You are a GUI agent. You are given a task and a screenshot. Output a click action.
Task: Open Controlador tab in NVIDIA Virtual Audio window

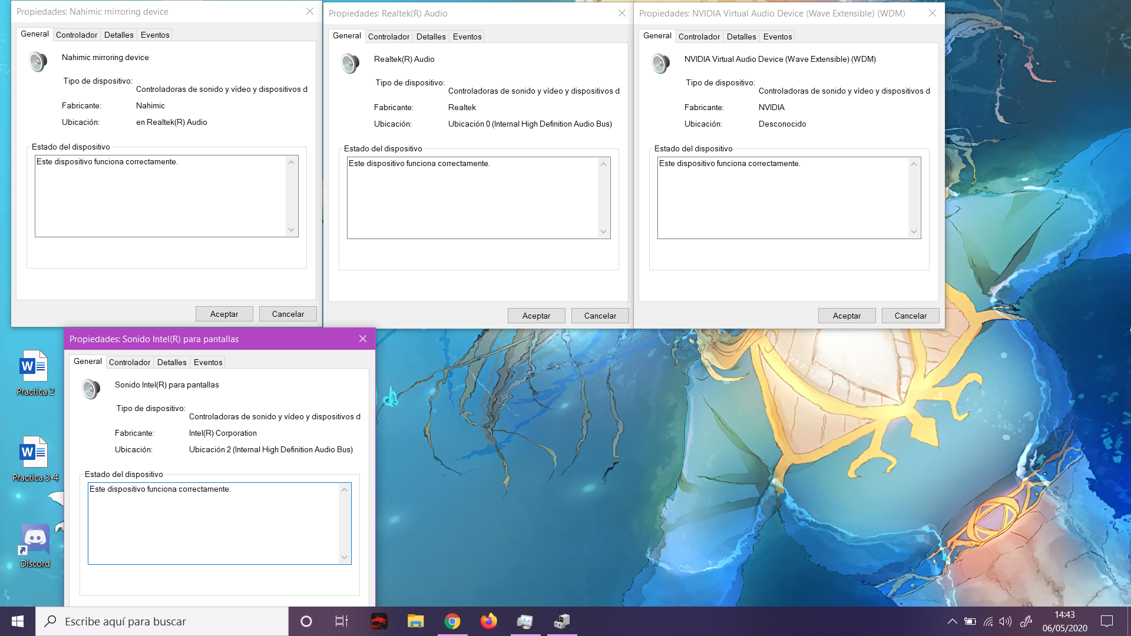pyautogui.click(x=699, y=37)
